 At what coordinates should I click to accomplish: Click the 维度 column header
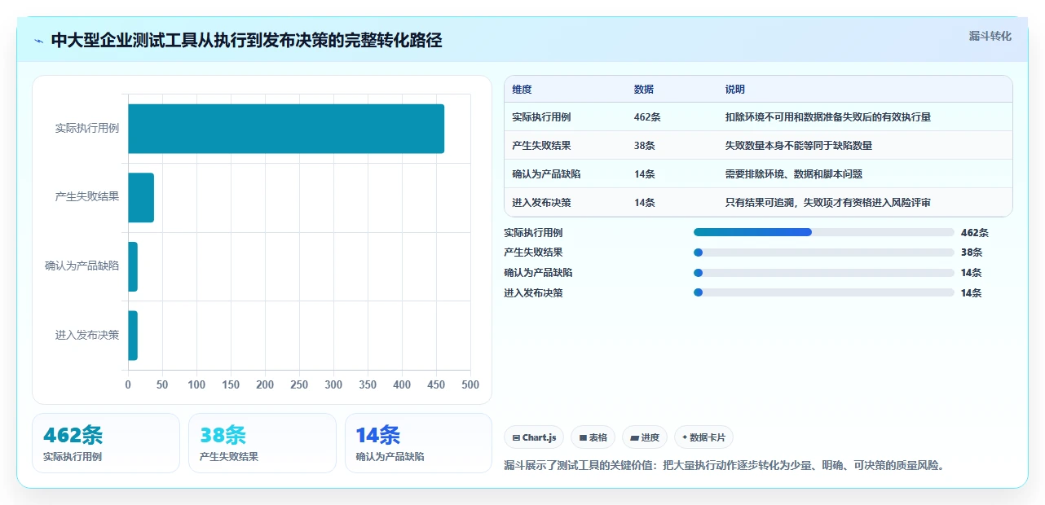pyautogui.click(x=522, y=90)
